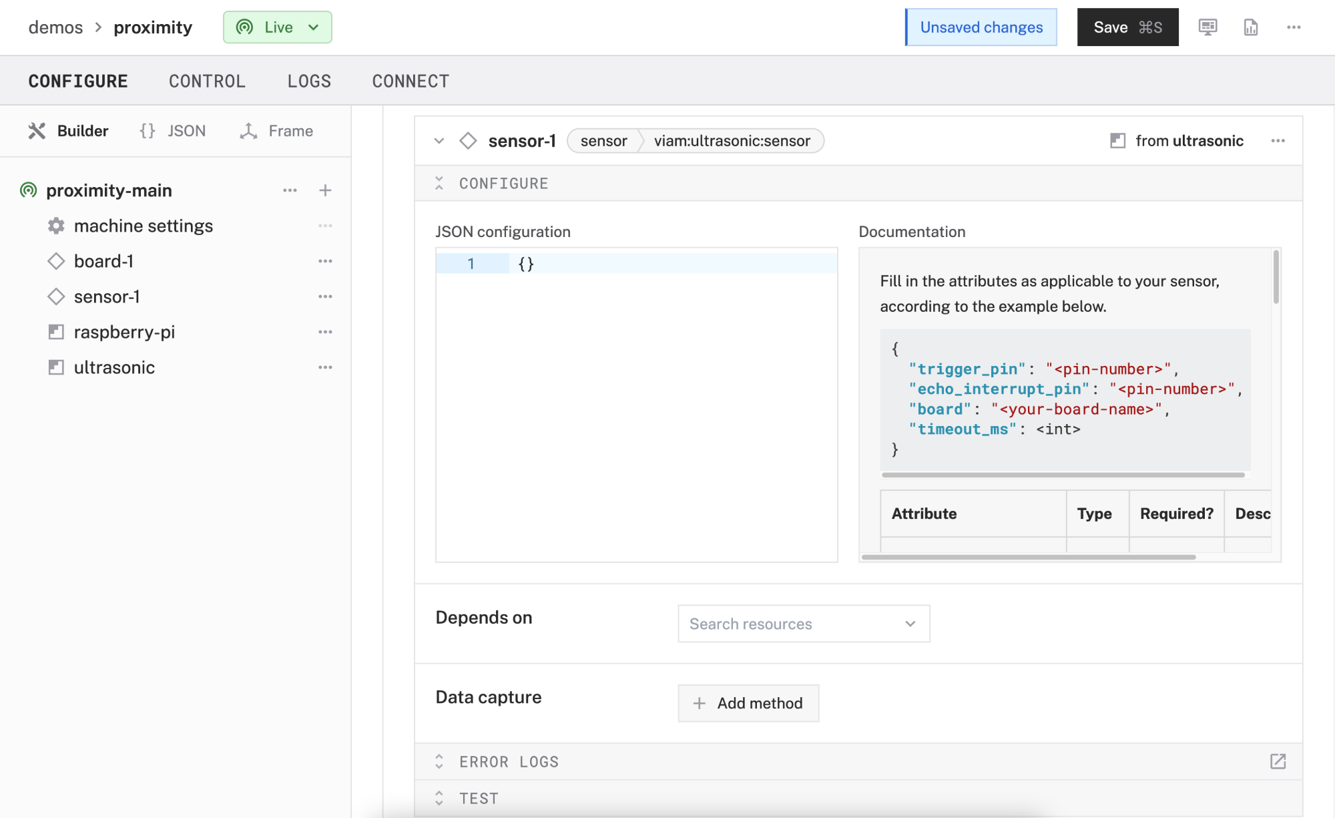Collapse the sensor-1 card chevron
Image resolution: width=1335 pixels, height=818 pixels.
439,141
